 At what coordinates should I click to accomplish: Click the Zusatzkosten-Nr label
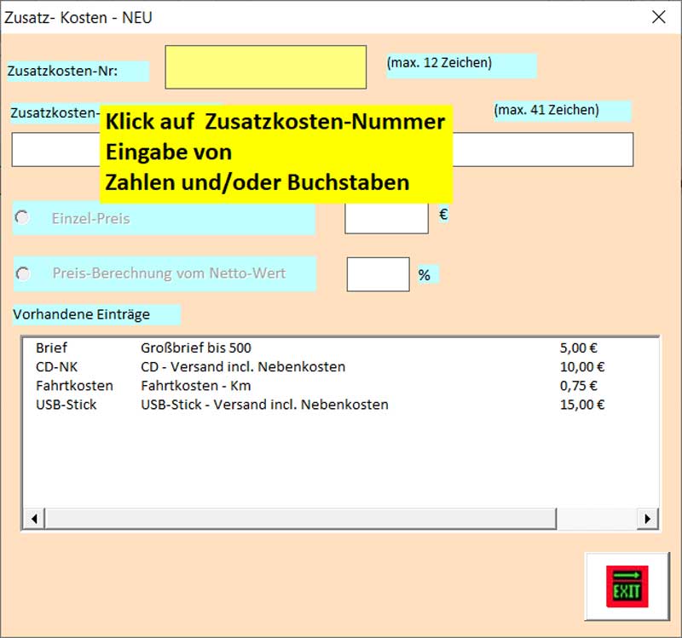(64, 72)
